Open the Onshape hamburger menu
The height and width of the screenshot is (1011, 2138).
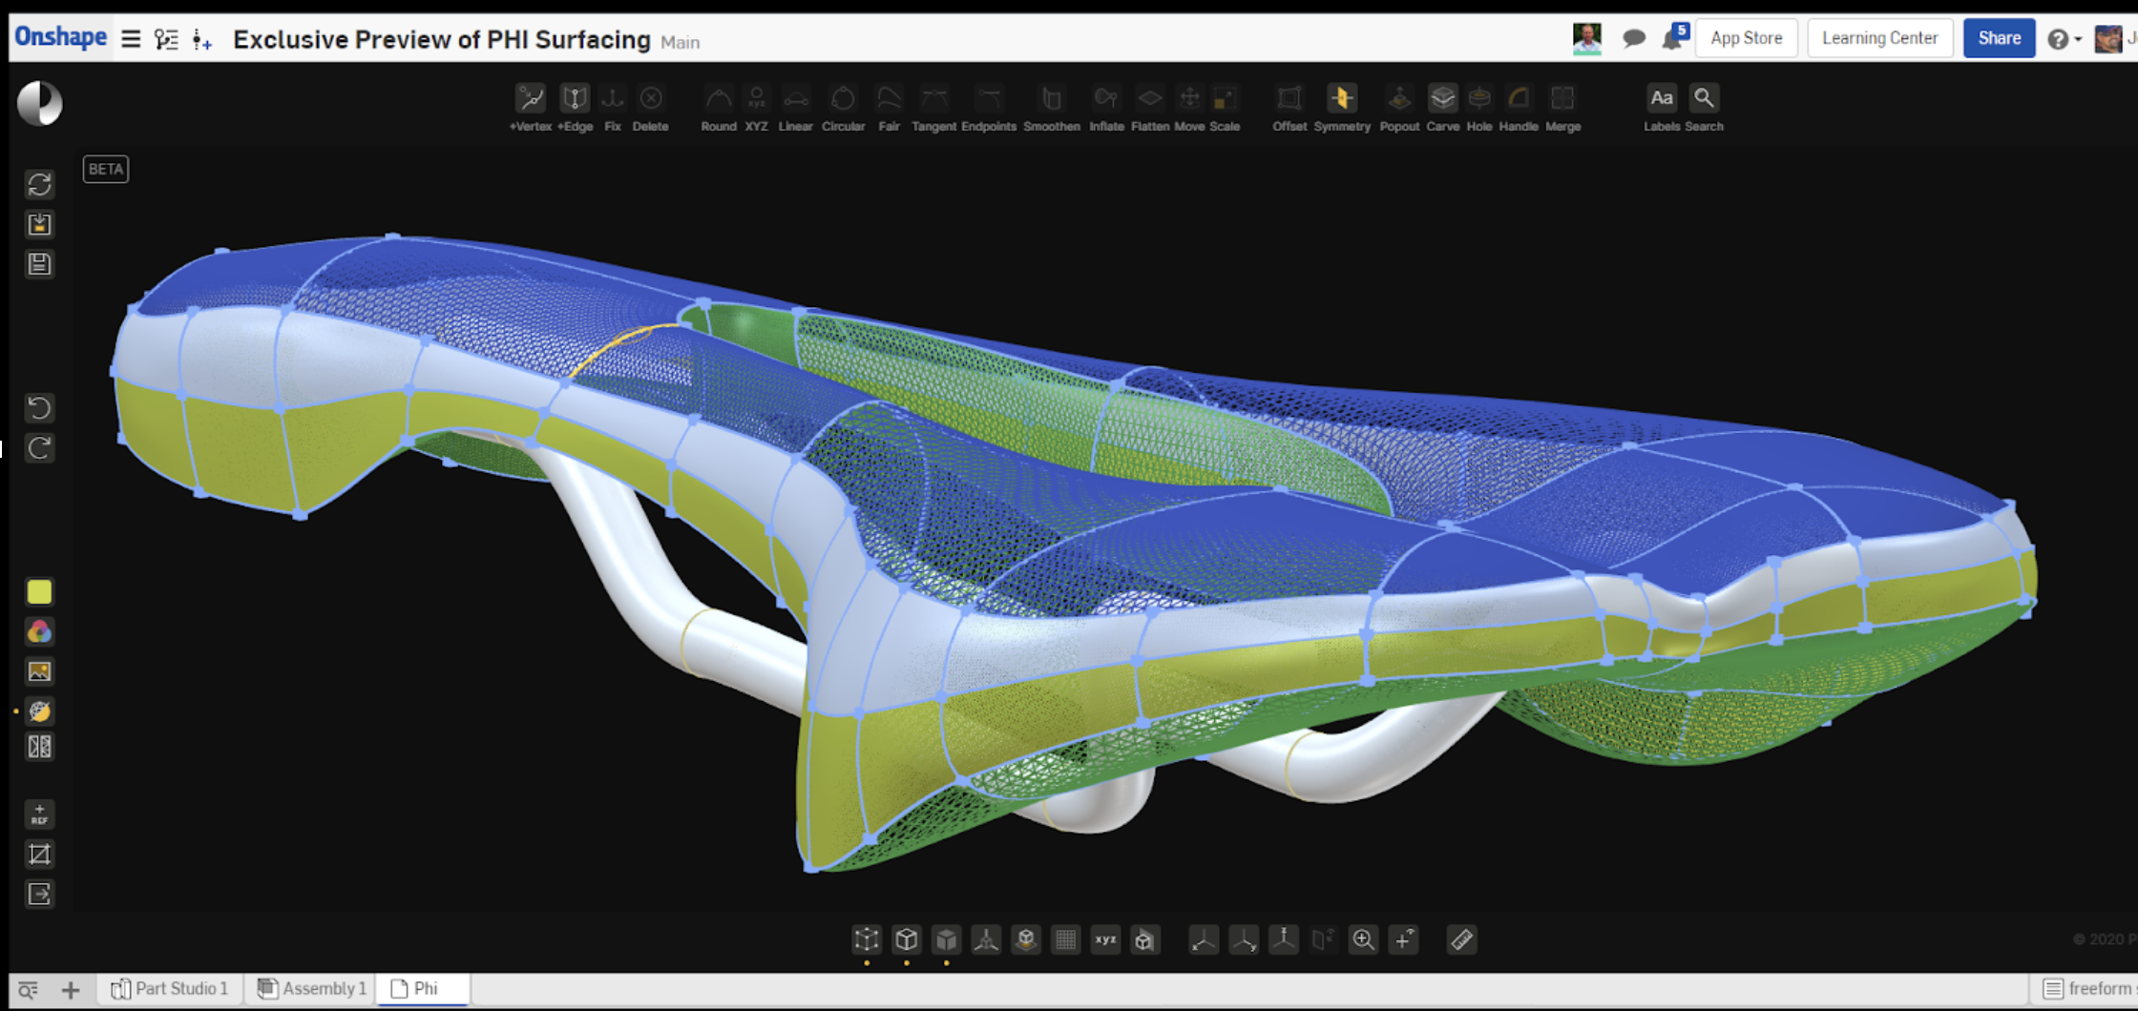pos(131,39)
